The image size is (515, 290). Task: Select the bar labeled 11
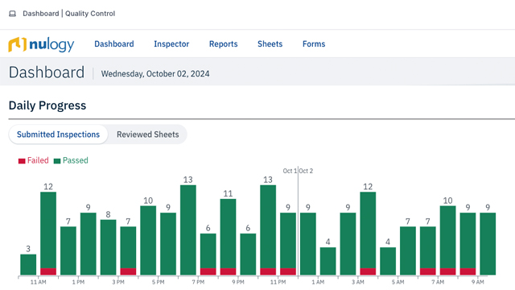(x=228, y=237)
